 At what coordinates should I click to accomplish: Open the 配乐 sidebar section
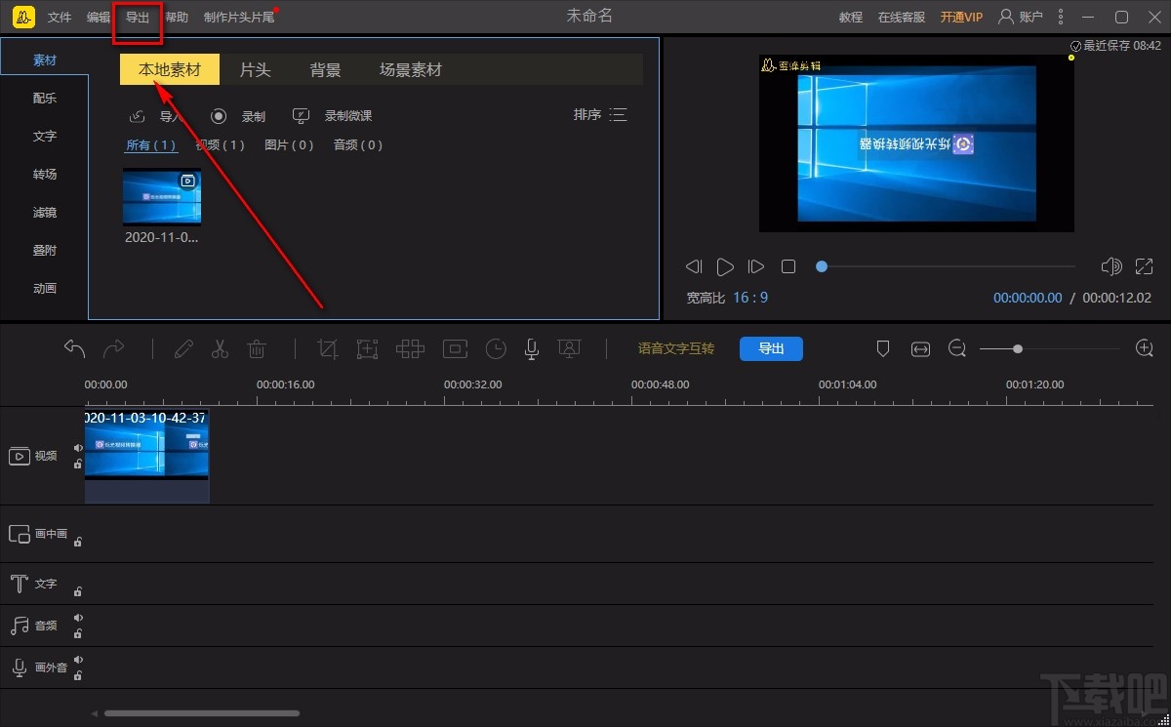click(44, 98)
